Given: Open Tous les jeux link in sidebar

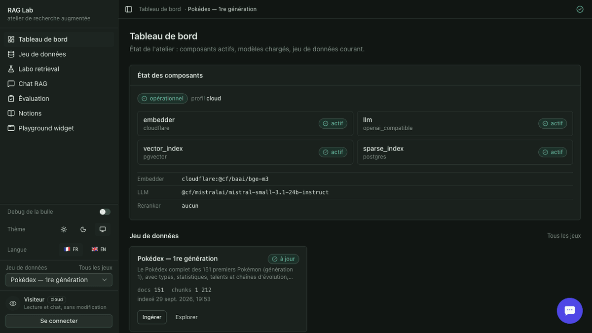Looking at the screenshot, I should point(96,268).
